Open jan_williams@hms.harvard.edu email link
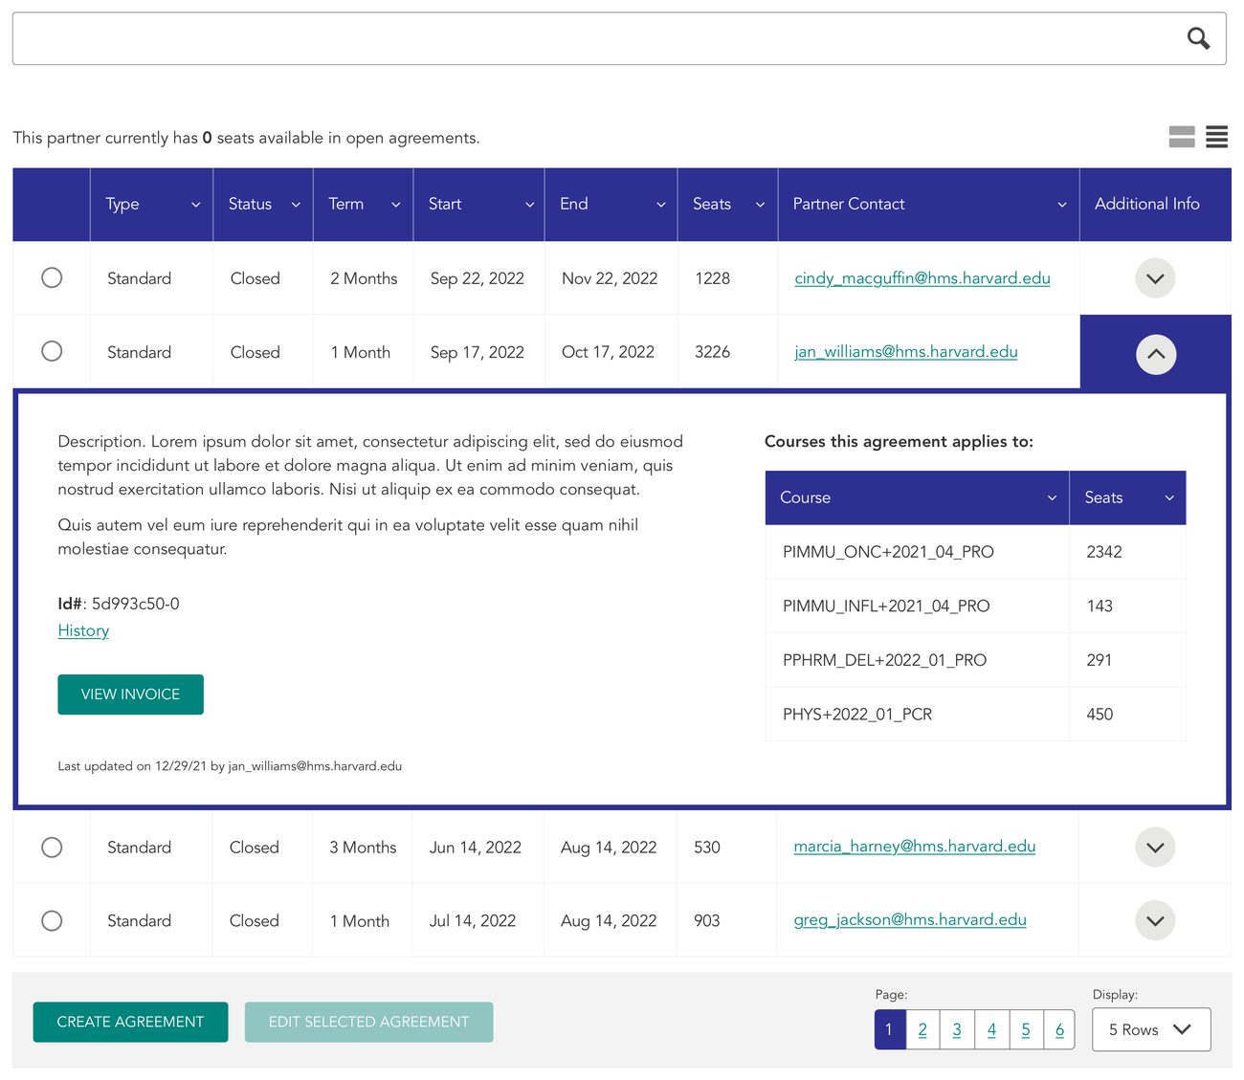 click(906, 352)
